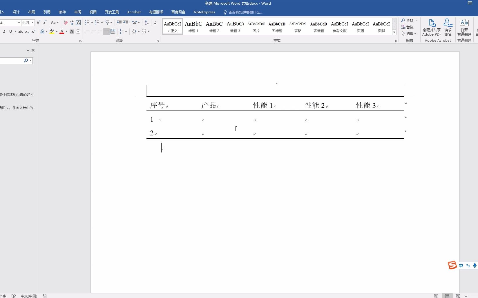Image resolution: width=478 pixels, height=298 pixels.
Task: Apply strikethrough formatting (abc)
Action: tap(21, 32)
